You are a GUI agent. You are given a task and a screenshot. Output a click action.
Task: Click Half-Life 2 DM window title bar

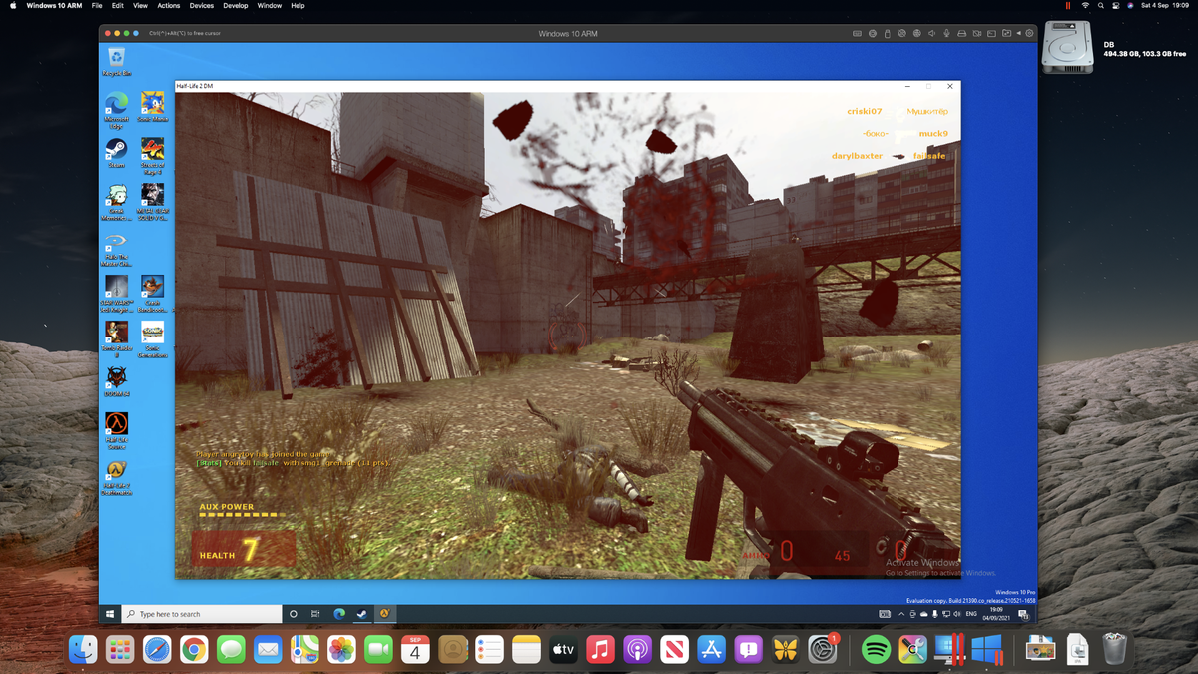click(x=567, y=86)
